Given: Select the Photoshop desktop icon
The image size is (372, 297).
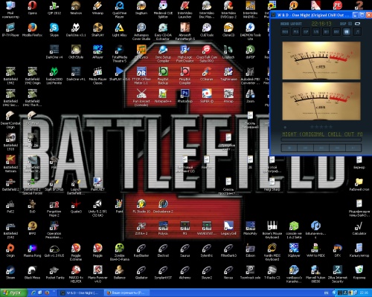Looking at the screenshot, I should tap(185, 96).
